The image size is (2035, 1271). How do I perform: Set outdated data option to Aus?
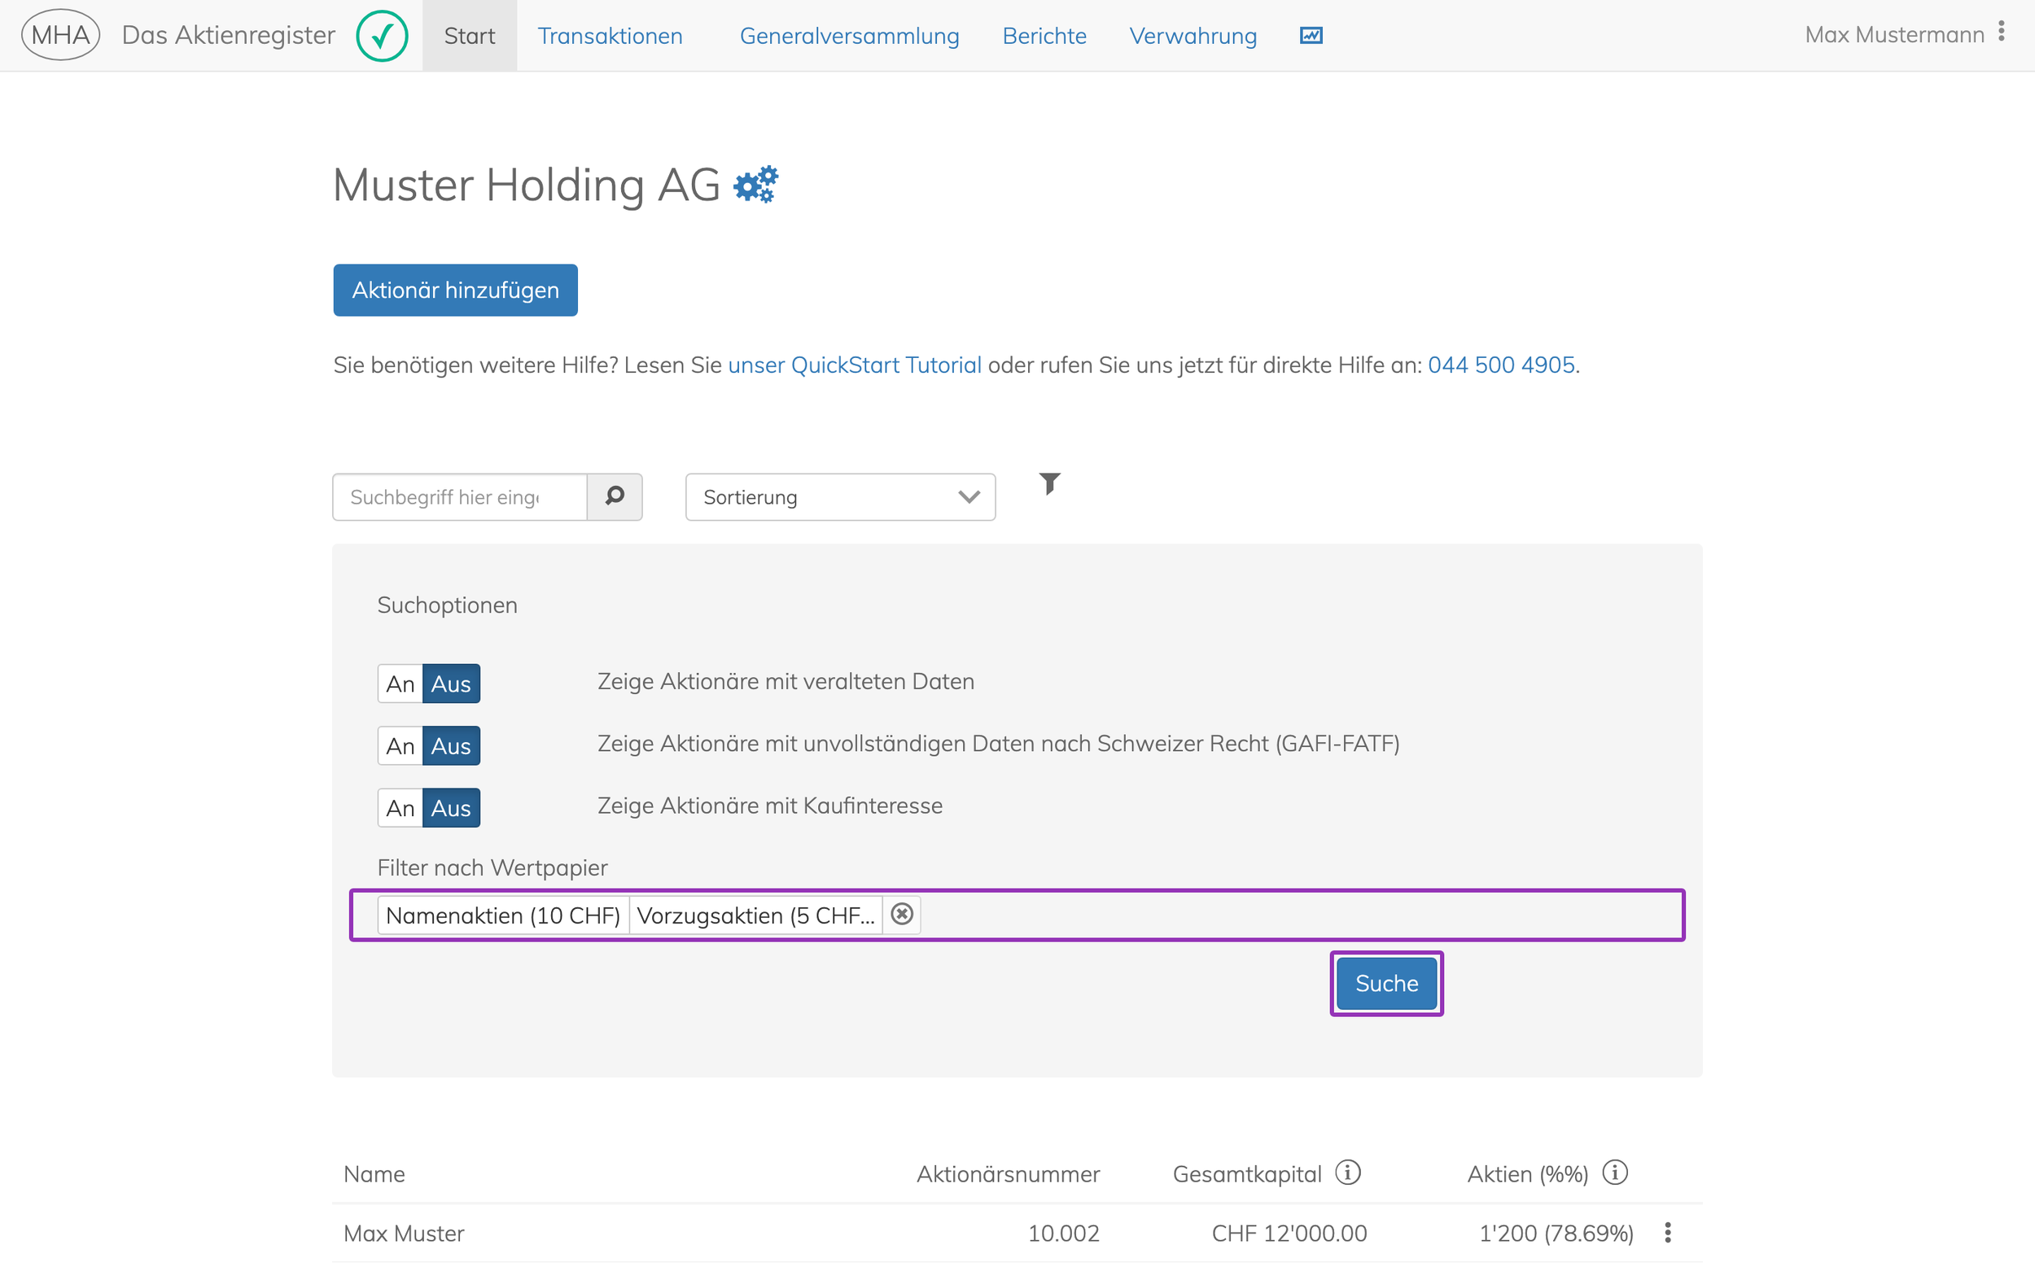[x=451, y=684]
